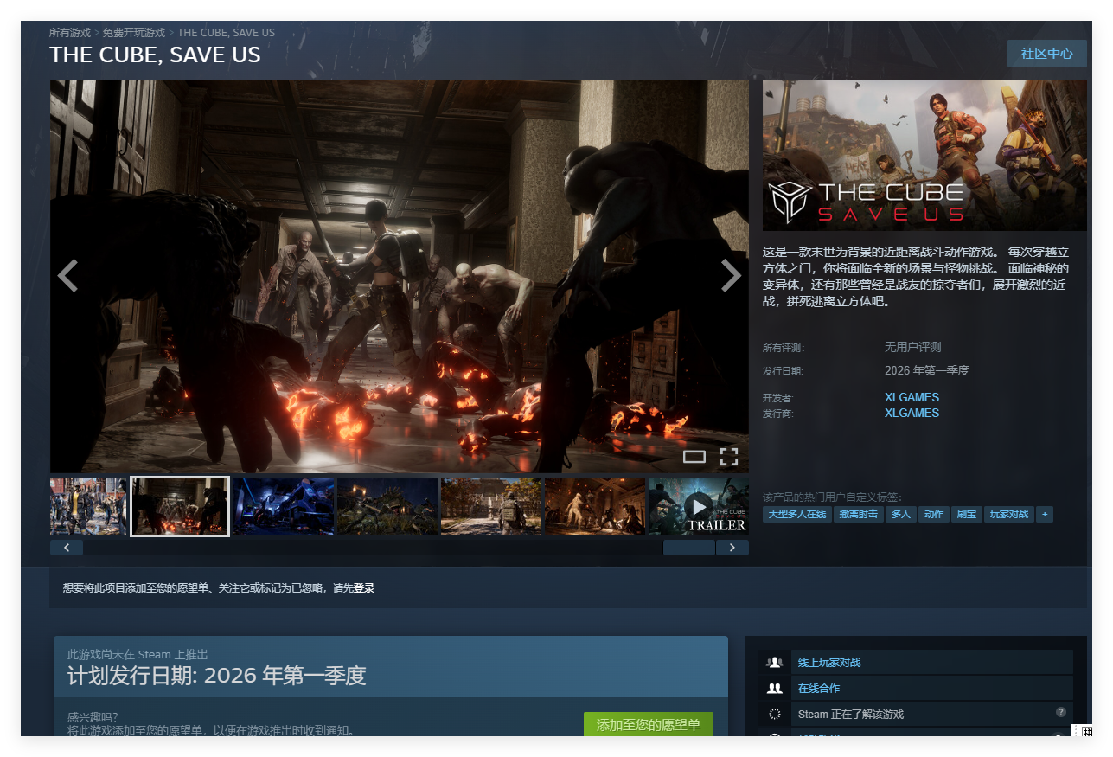Image resolution: width=1113 pixels, height=757 pixels.
Task: Click the 线上玩家对战 players icon
Action: (775, 663)
